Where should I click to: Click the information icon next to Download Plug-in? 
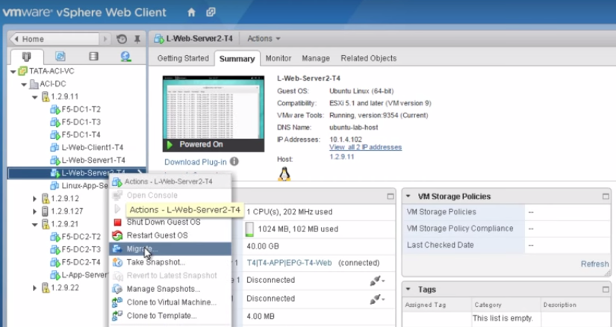pyautogui.click(x=234, y=161)
